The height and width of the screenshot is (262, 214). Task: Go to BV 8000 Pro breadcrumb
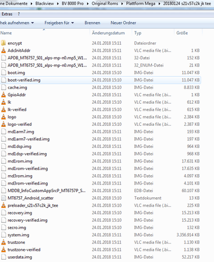click(x=73, y=3)
